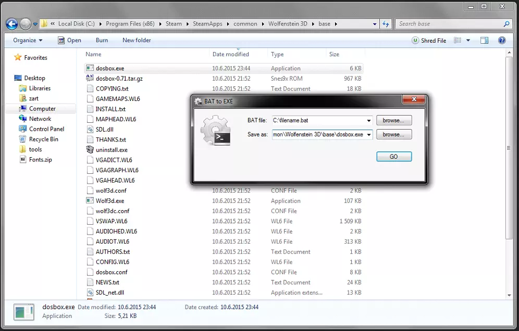519x331 pixels.
Task: Select COPYING.txt file
Action: click(x=112, y=88)
